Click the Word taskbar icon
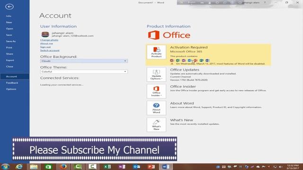Screen dimensions: 303x170 coord(166,167)
